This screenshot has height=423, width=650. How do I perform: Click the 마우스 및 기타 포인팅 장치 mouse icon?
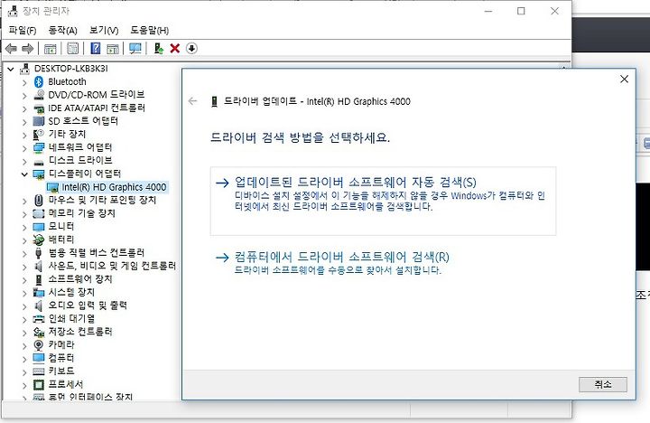click(x=39, y=200)
